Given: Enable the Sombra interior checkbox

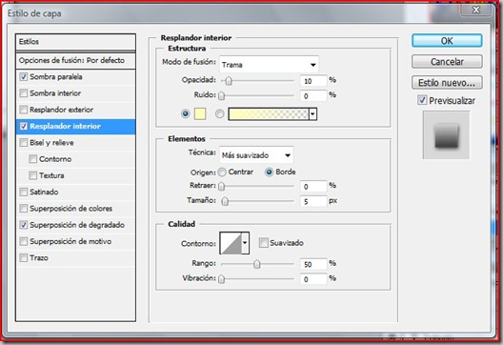Looking at the screenshot, I should [24, 93].
